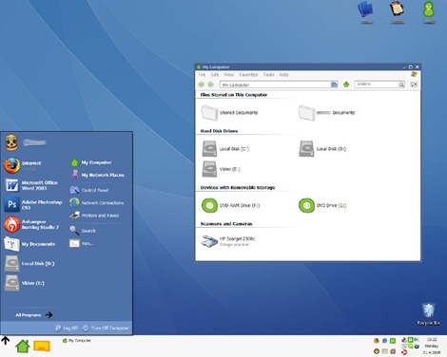Image resolution: width=447 pixels, height=357 pixels.
Task: Open the Help menu in My Computer
Action: click(x=283, y=75)
